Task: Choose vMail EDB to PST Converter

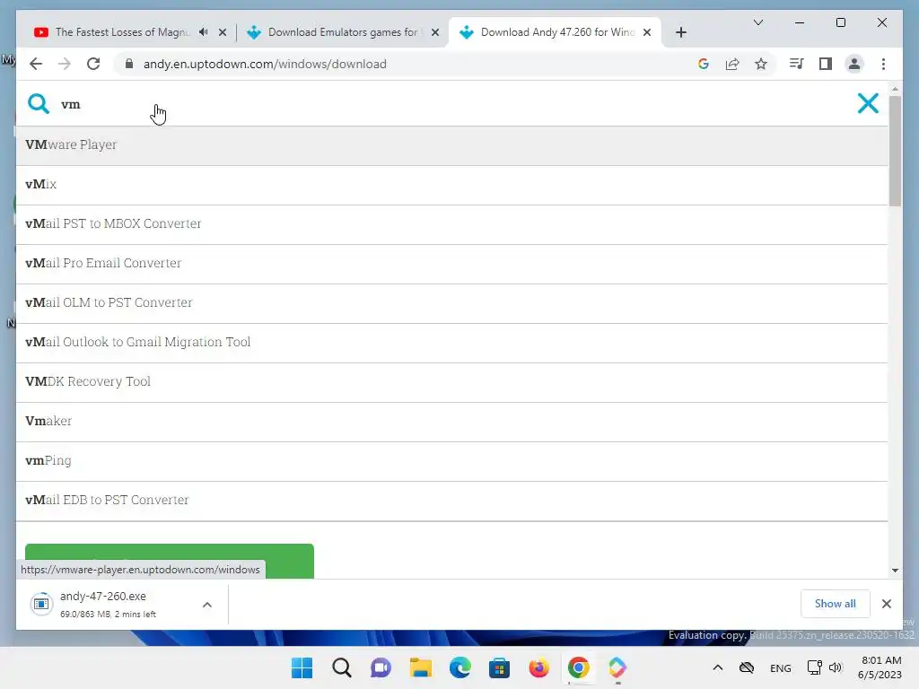Action: pyautogui.click(x=451, y=500)
